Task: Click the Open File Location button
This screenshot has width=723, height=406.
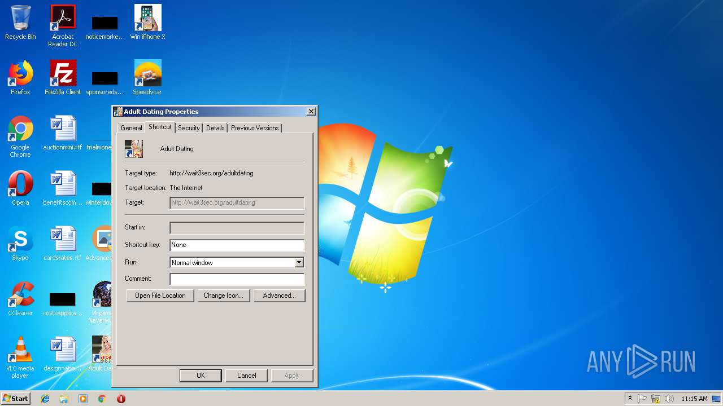Action: tap(160, 295)
